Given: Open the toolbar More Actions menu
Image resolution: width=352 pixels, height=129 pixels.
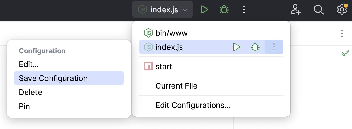Looking at the screenshot, I should click(244, 10).
